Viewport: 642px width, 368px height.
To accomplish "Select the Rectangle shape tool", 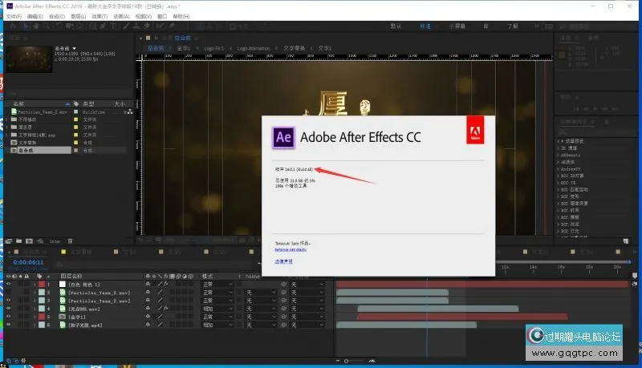I will coord(92,26).
